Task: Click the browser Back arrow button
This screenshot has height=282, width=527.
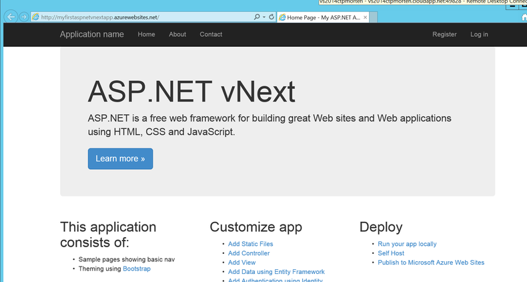Action: 11,17
